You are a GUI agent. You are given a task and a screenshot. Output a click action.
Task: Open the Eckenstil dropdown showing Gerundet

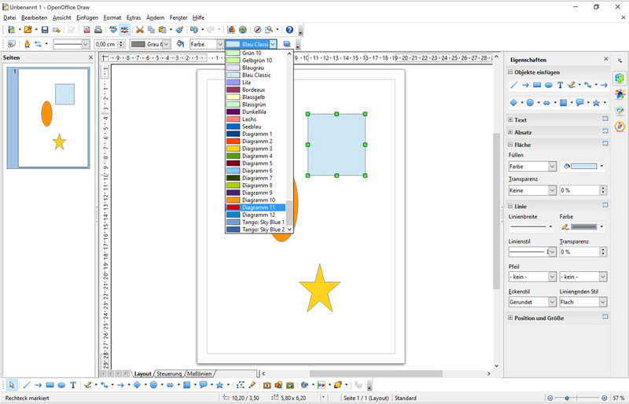pos(532,302)
